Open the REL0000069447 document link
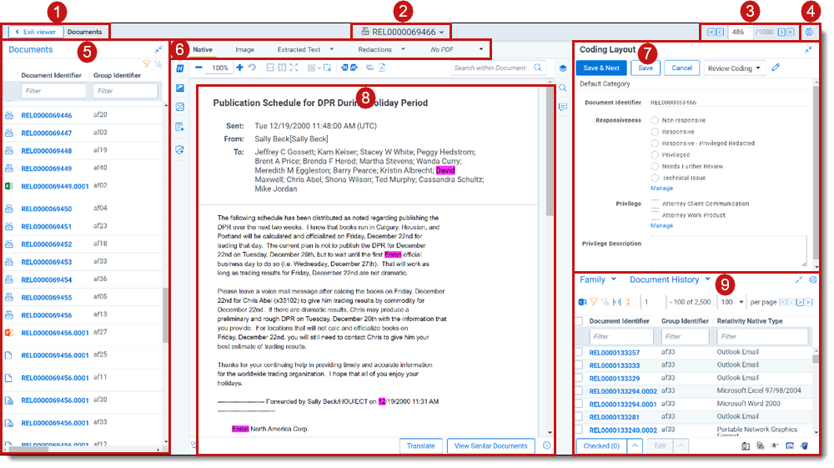834x468 pixels. point(46,133)
